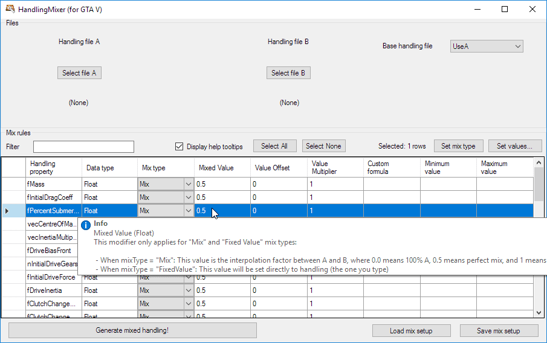This screenshot has width=547, height=343.
Task: Click Value Offset cell for fInitialDragCoeff
Action: tap(279, 197)
